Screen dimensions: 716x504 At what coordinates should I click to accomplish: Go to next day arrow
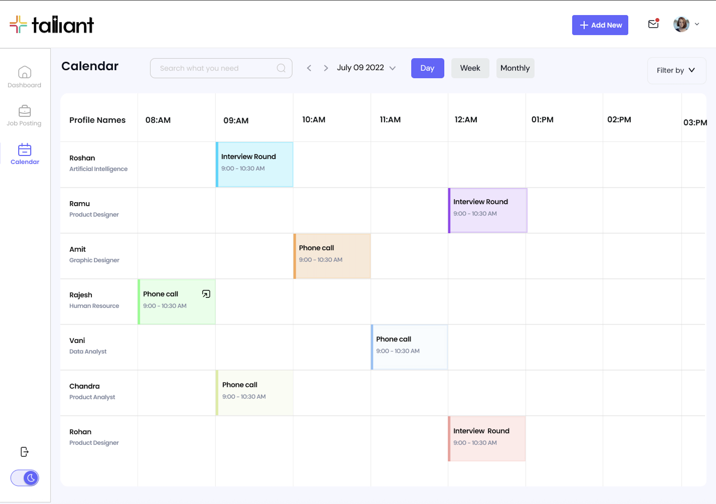(x=326, y=68)
